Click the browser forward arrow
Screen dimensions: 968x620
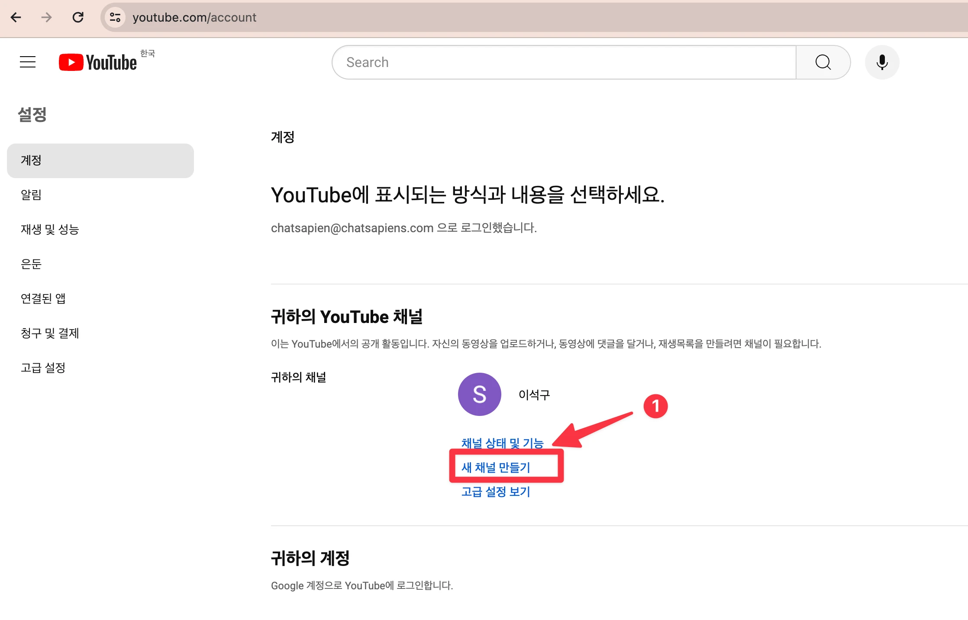point(46,17)
